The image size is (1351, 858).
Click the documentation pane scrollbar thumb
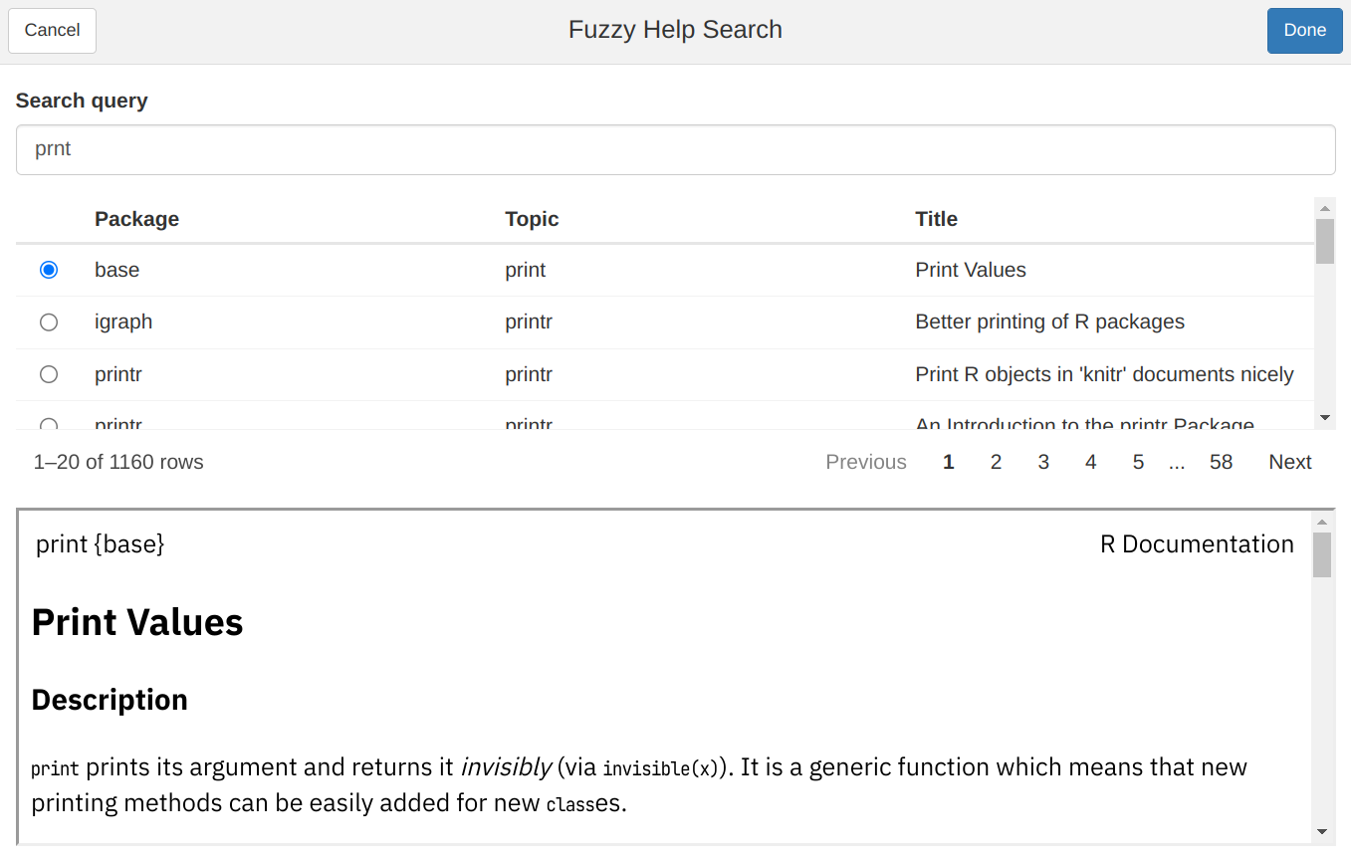[1321, 554]
